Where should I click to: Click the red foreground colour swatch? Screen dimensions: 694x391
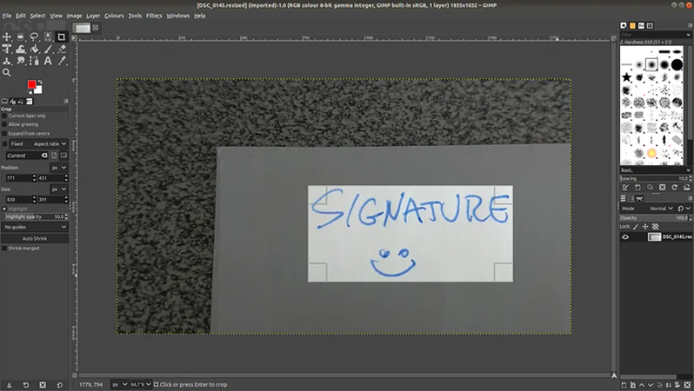pos(31,84)
